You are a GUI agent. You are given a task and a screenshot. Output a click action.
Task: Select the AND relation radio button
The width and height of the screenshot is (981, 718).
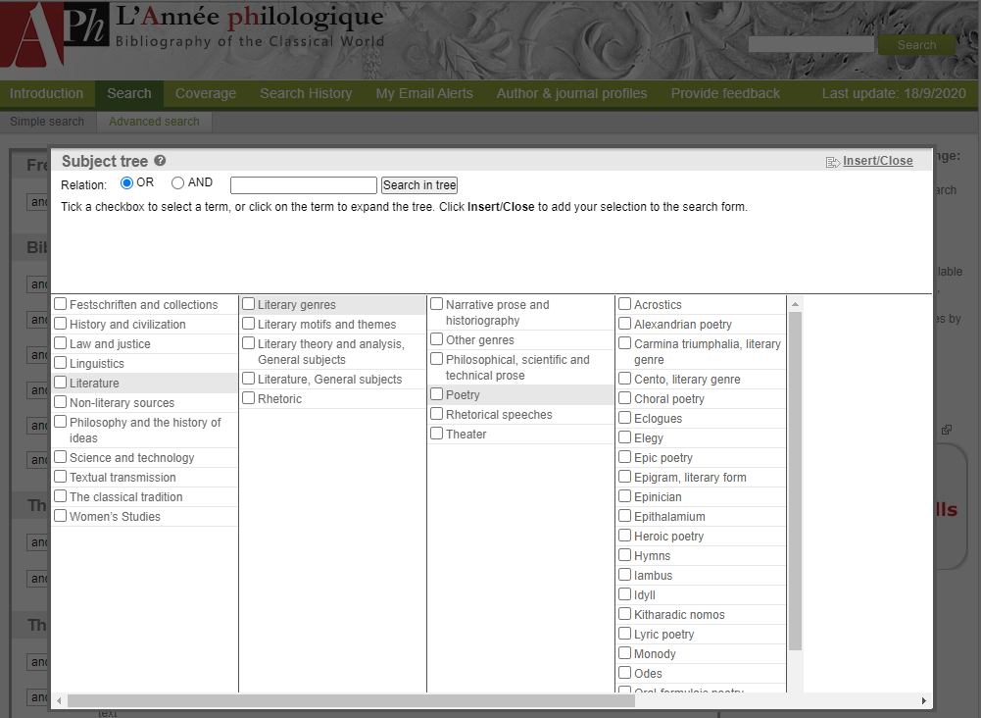pos(177,182)
